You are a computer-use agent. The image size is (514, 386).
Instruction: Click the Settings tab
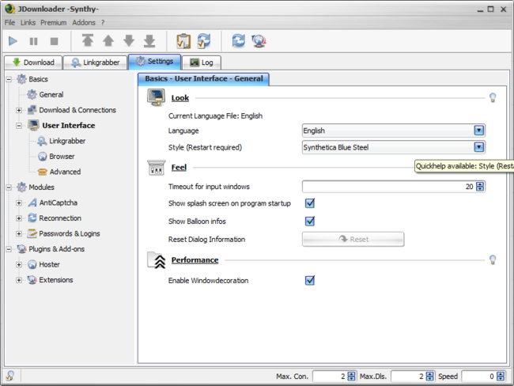(154, 62)
